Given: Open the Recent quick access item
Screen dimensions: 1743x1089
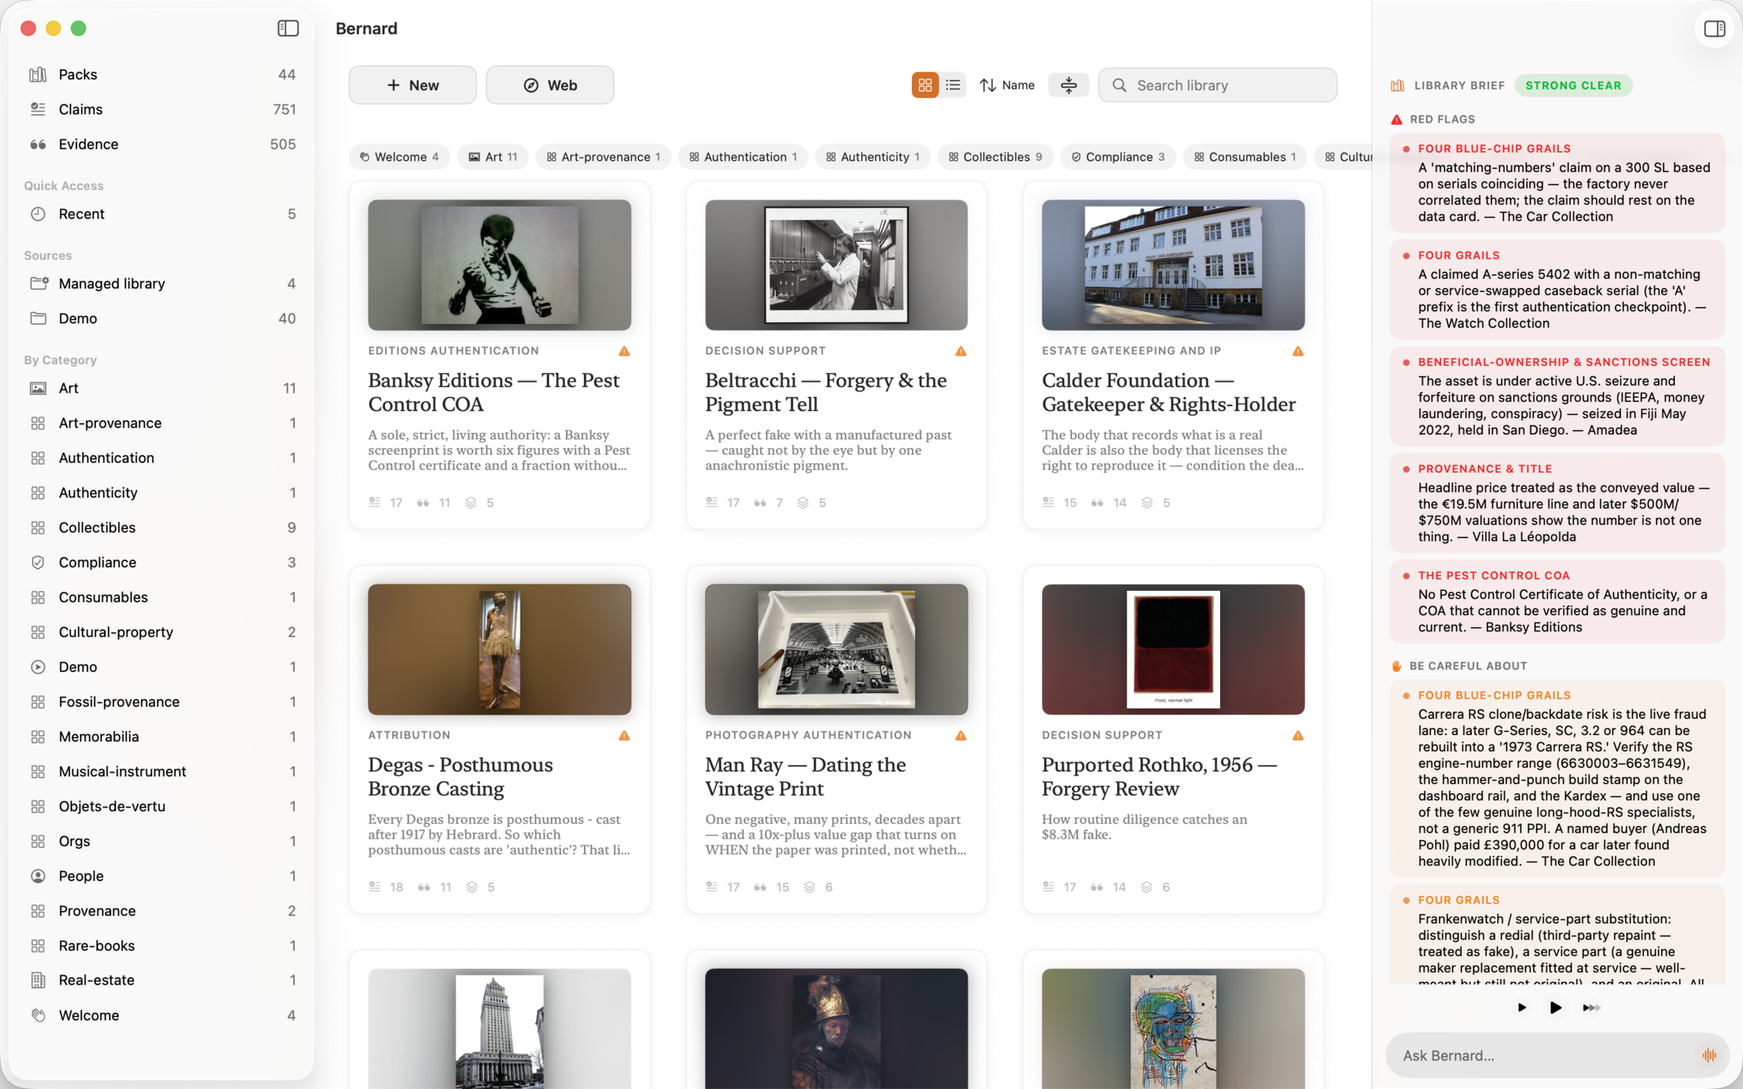Looking at the screenshot, I should (x=162, y=214).
